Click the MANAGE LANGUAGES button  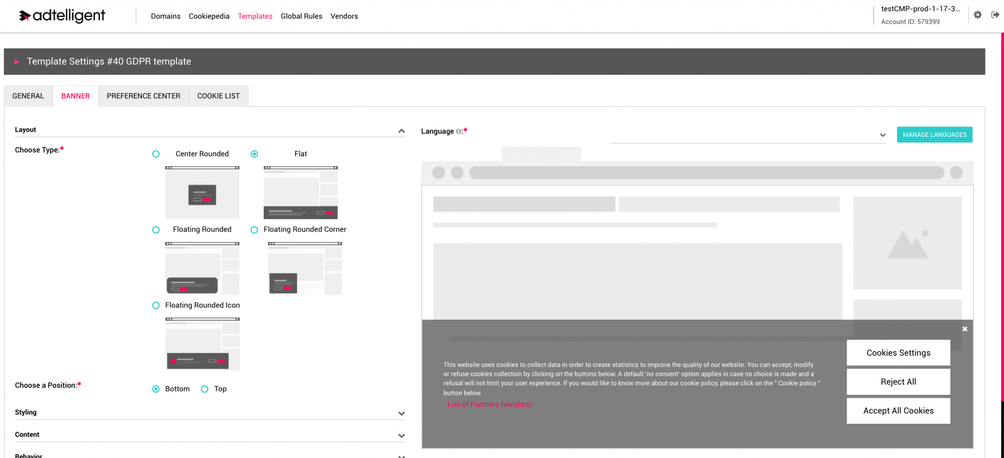pos(934,134)
